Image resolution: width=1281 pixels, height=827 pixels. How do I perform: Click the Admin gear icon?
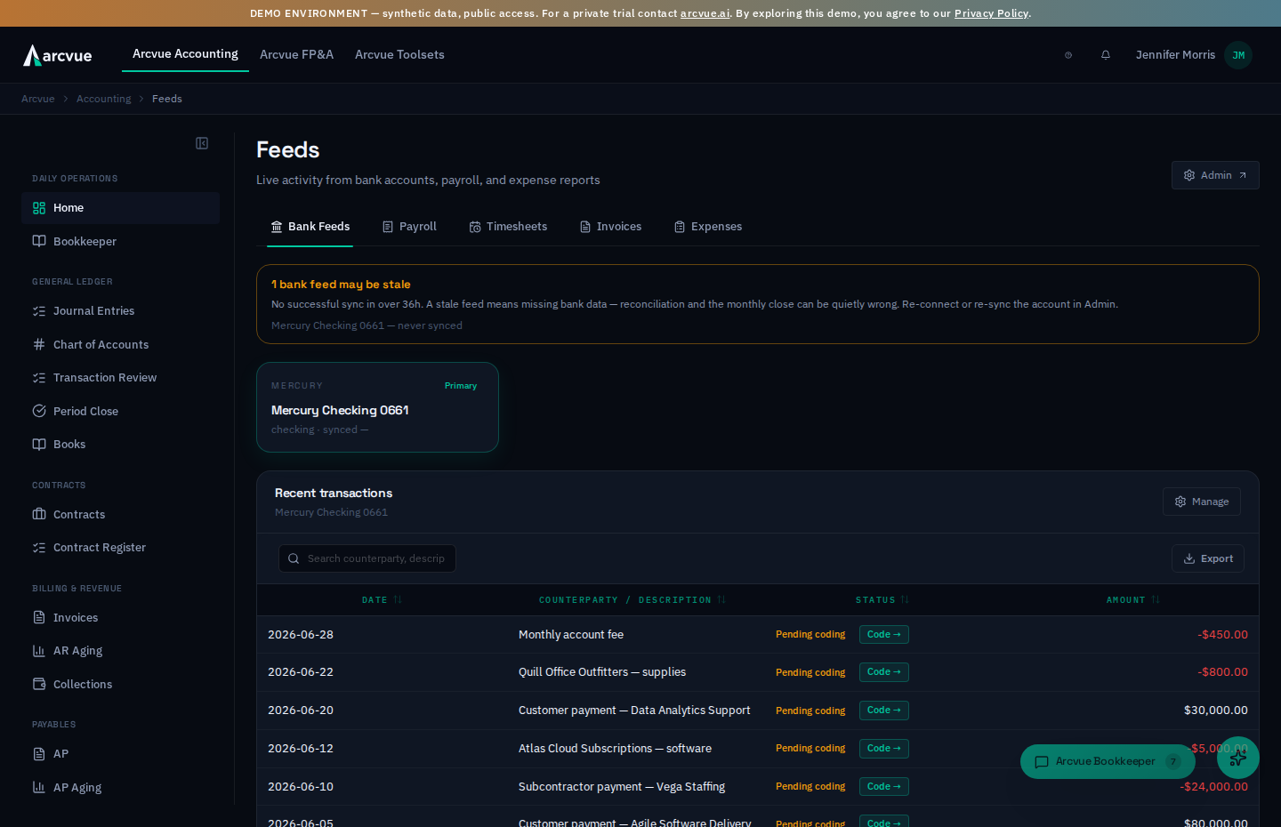(x=1189, y=175)
